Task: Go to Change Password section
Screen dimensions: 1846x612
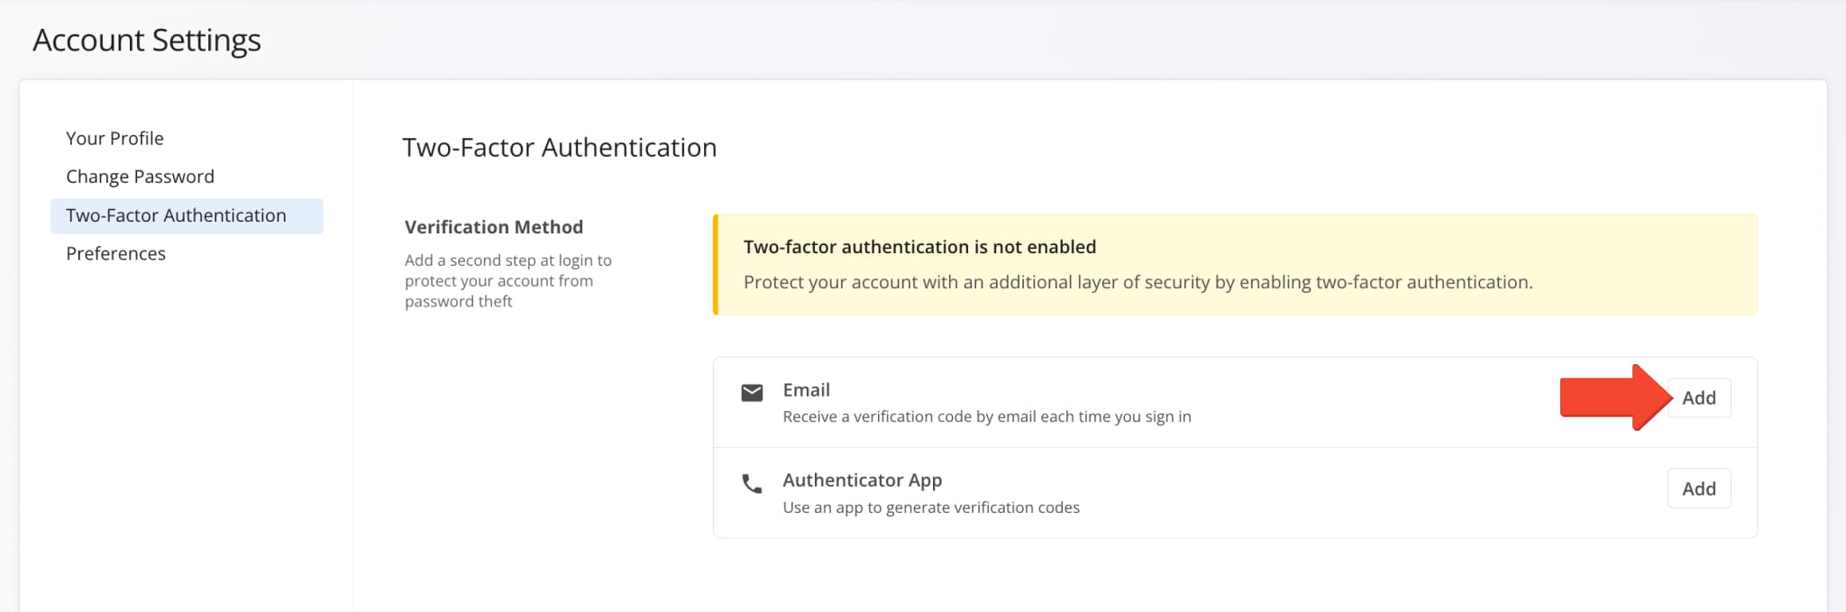Action: tap(140, 177)
